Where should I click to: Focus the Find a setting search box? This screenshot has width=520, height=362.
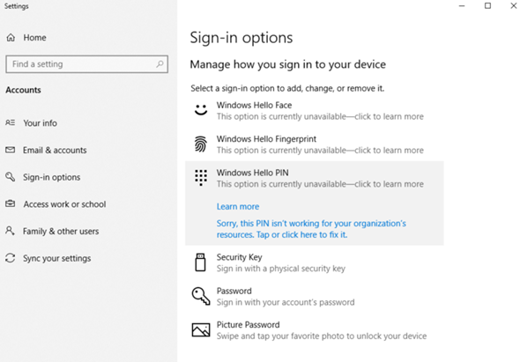coord(87,64)
